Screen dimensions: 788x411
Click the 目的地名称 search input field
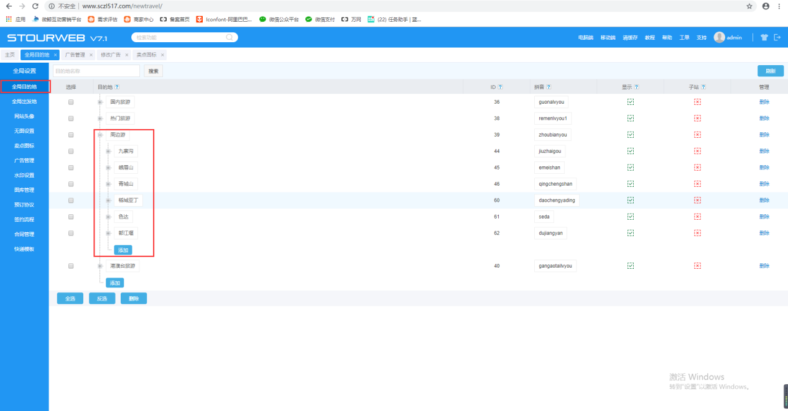[x=96, y=71]
